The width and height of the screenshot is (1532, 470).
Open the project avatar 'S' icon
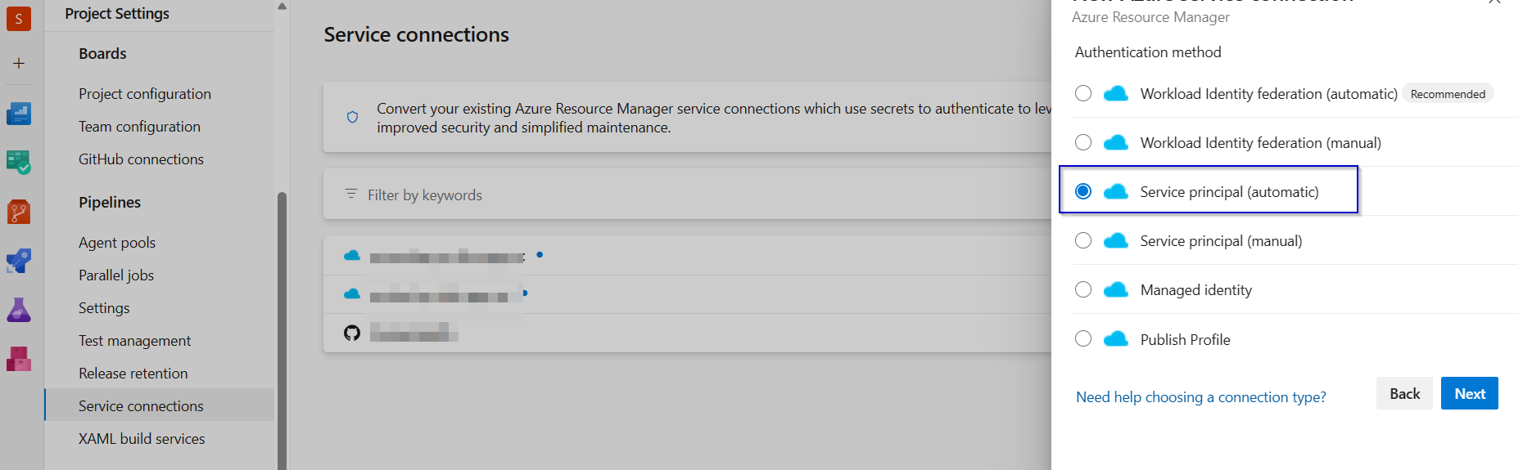coord(18,18)
